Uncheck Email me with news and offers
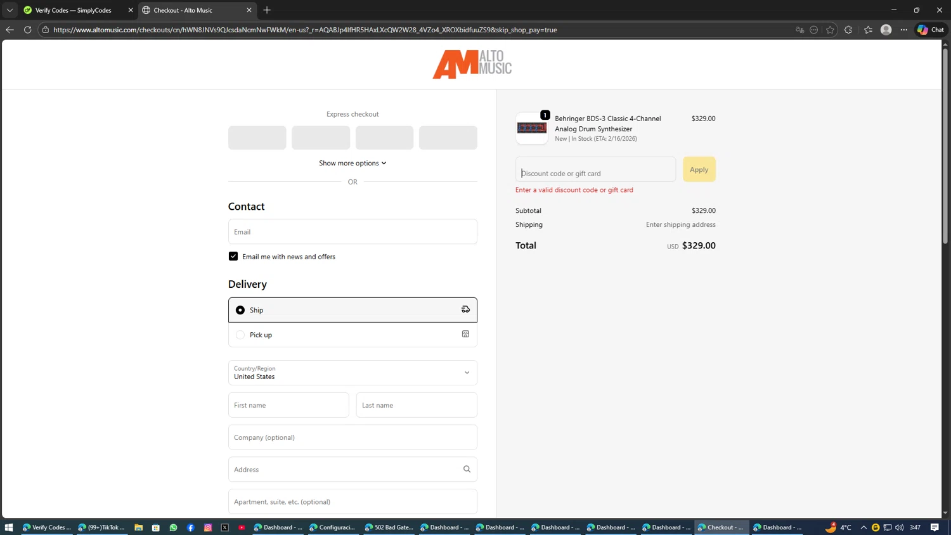 [x=233, y=256]
